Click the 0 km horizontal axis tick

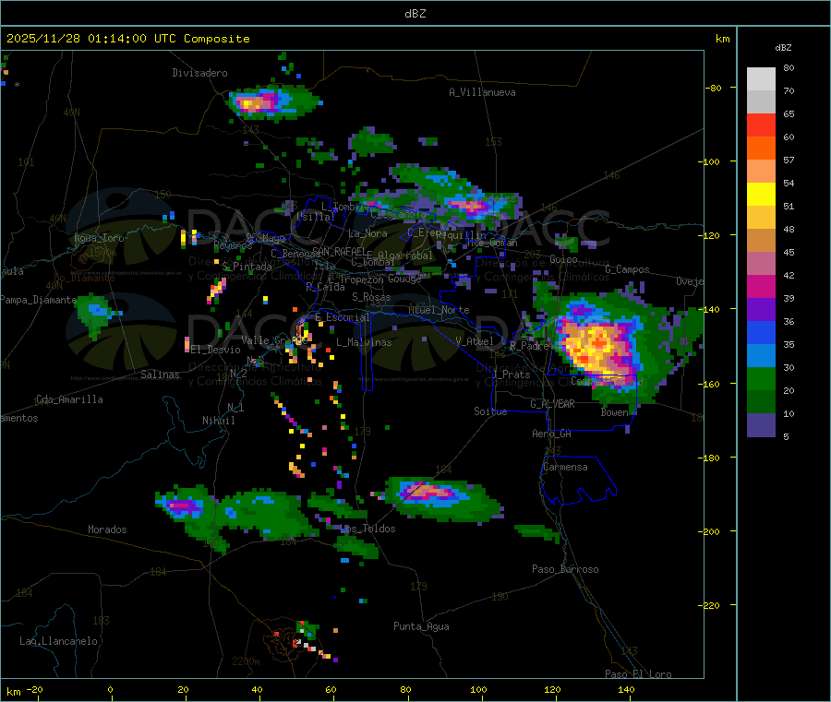coord(110,689)
